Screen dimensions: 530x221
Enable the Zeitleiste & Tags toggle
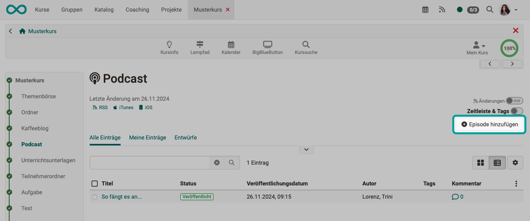point(517,111)
